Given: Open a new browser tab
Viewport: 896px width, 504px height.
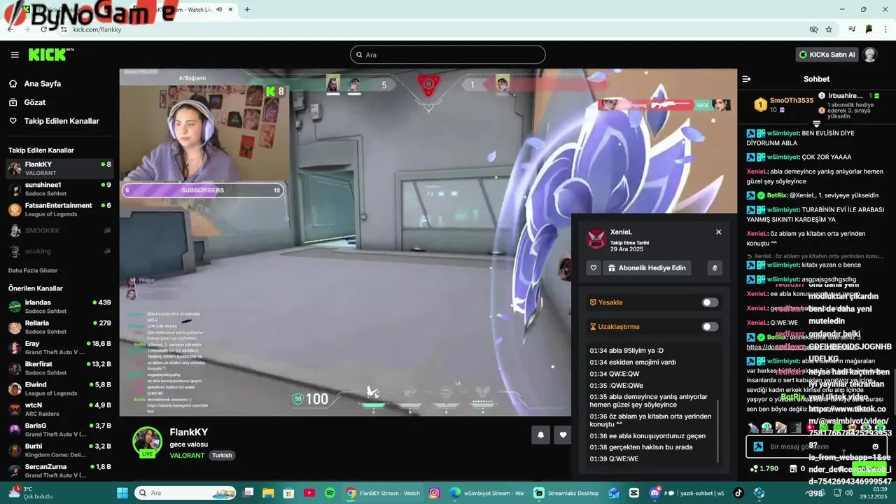Looking at the screenshot, I should tap(246, 9).
